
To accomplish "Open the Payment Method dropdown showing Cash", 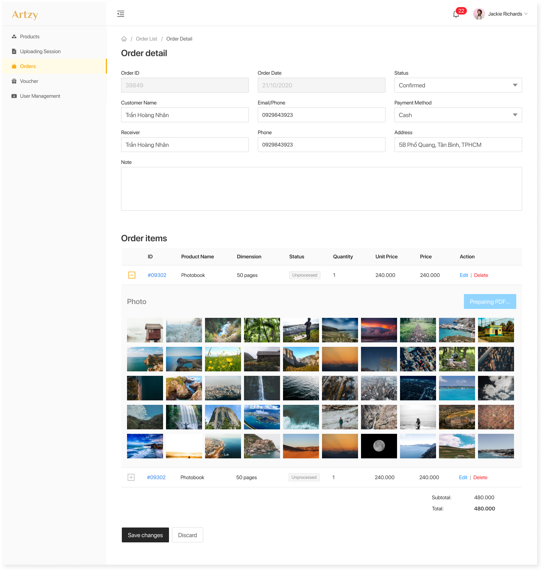I will tap(458, 115).
